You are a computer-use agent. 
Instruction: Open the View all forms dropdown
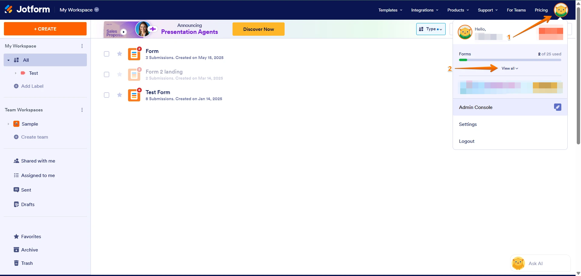tap(509, 68)
